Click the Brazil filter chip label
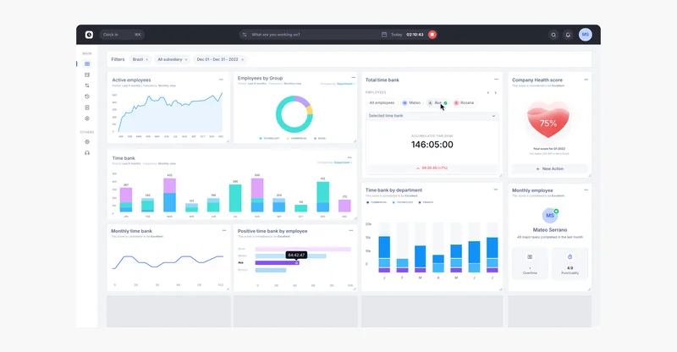The width and height of the screenshot is (677, 352). [x=138, y=59]
